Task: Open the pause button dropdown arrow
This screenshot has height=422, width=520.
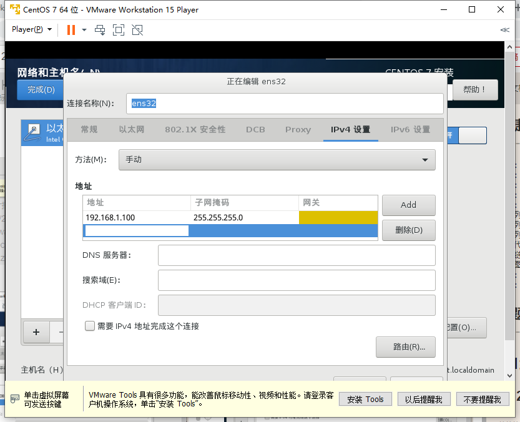Action: coord(84,30)
